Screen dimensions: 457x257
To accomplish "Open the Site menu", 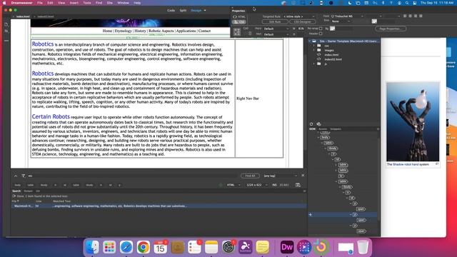I will pos(109,3).
